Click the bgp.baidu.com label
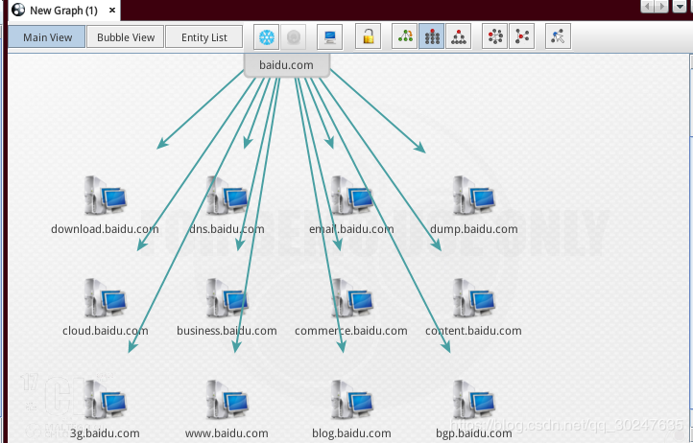Image resolution: width=693 pixels, height=443 pixels. (474, 433)
